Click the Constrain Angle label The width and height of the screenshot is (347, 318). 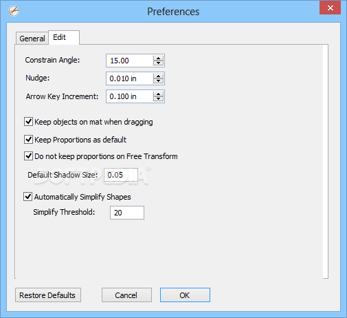(52, 60)
